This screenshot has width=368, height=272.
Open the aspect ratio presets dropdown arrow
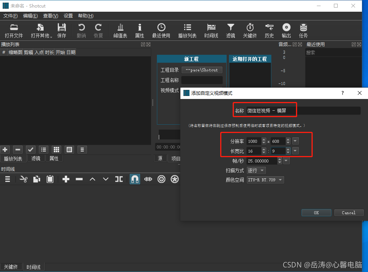click(295, 151)
